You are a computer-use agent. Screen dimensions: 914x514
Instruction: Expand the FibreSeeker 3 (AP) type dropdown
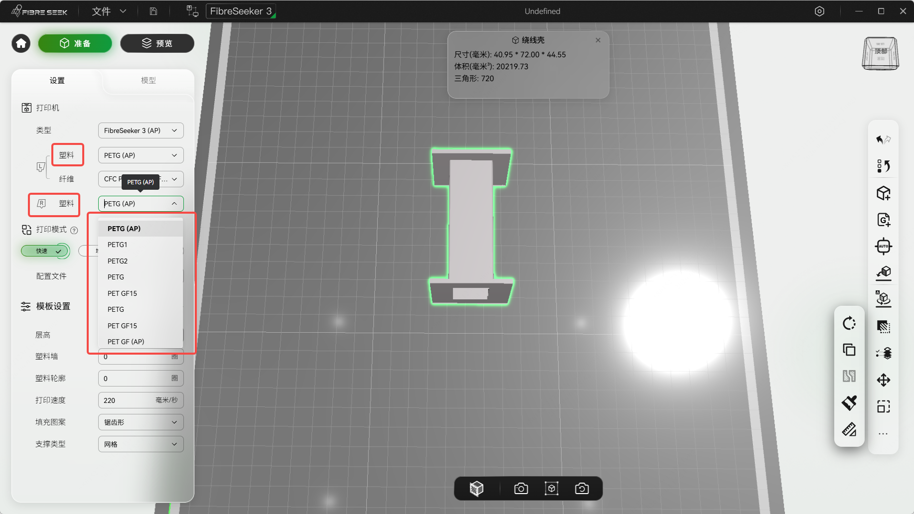click(x=141, y=130)
